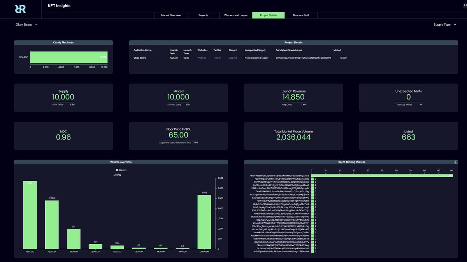This screenshot has width=467, height=262.
Task: Switch to the Market Overview tab
Action: (x=171, y=15)
